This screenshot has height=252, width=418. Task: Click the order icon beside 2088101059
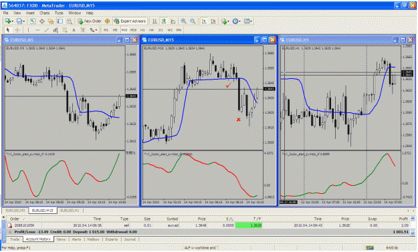(10, 226)
